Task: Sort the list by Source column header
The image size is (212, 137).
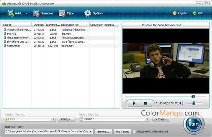Action: click(x=17, y=25)
